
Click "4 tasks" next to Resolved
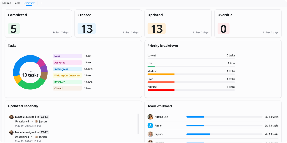(88, 82)
